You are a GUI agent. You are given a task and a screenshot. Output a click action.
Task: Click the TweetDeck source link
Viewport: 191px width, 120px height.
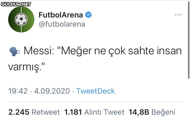(x=95, y=91)
